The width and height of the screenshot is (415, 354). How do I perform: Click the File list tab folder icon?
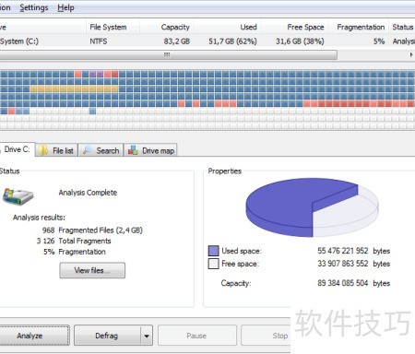point(43,150)
